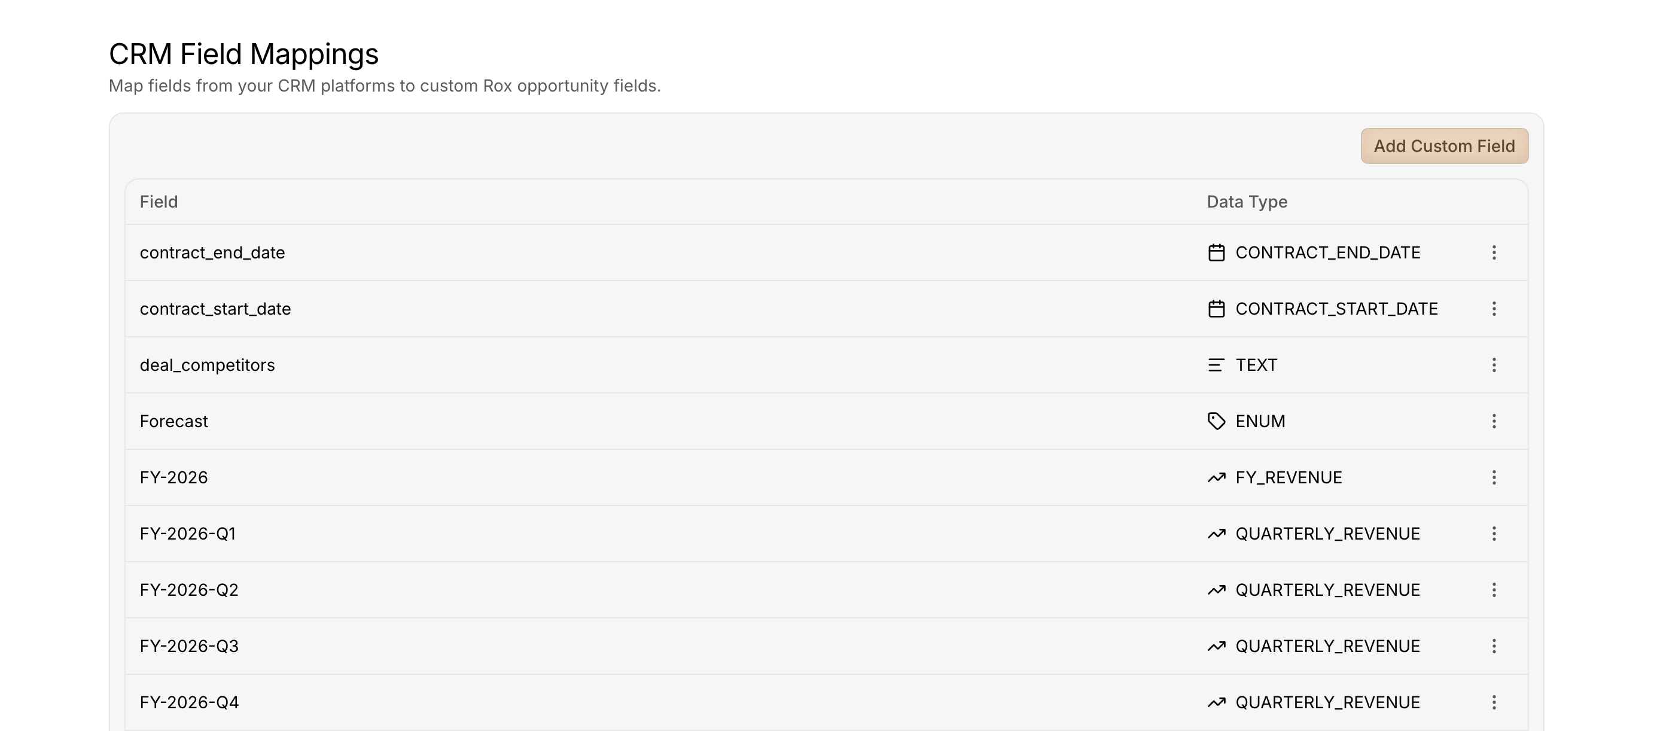Screen dimensions: 1657x731
Task: Open row options for FY-2026-Q2
Action: tap(1494, 589)
